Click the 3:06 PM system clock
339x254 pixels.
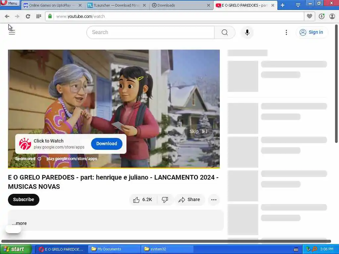(327, 249)
